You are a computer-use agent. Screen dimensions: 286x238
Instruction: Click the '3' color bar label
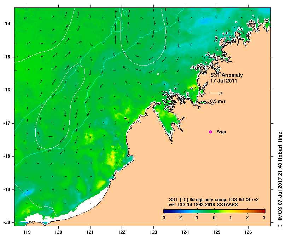pos(264,217)
